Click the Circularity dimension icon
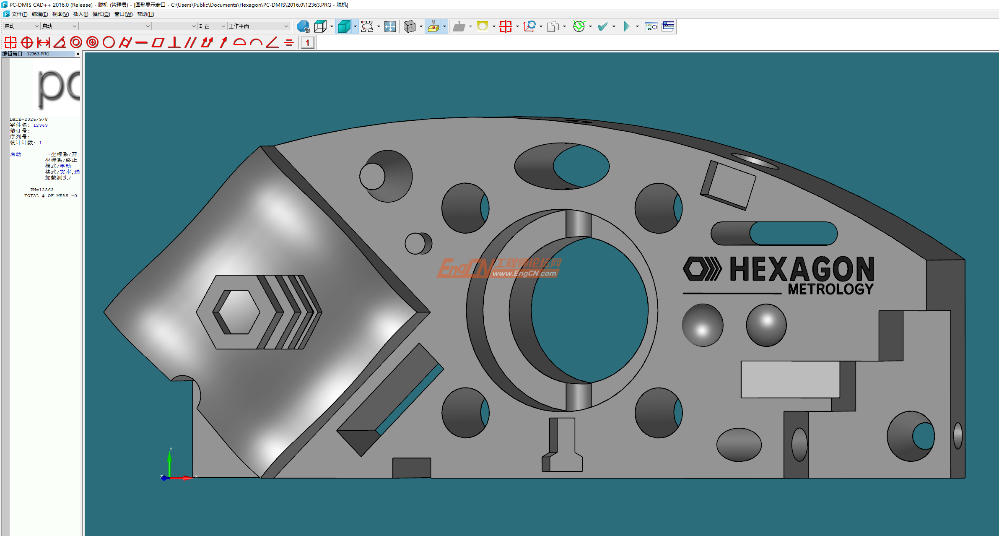The image size is (999, 536). point(109,42)
